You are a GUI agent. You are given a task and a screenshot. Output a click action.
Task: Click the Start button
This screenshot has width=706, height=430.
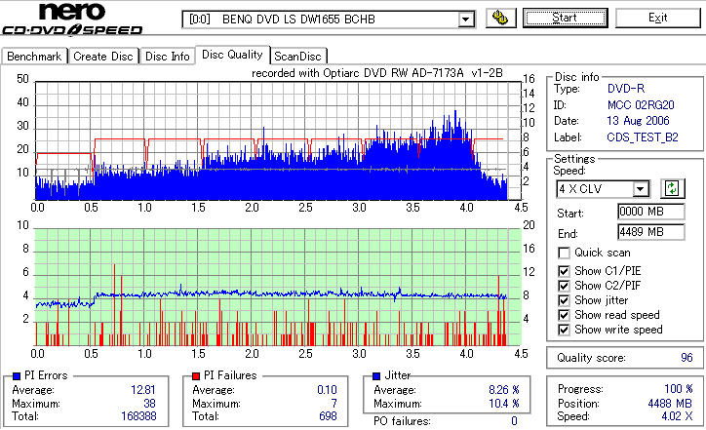(565, 18)
